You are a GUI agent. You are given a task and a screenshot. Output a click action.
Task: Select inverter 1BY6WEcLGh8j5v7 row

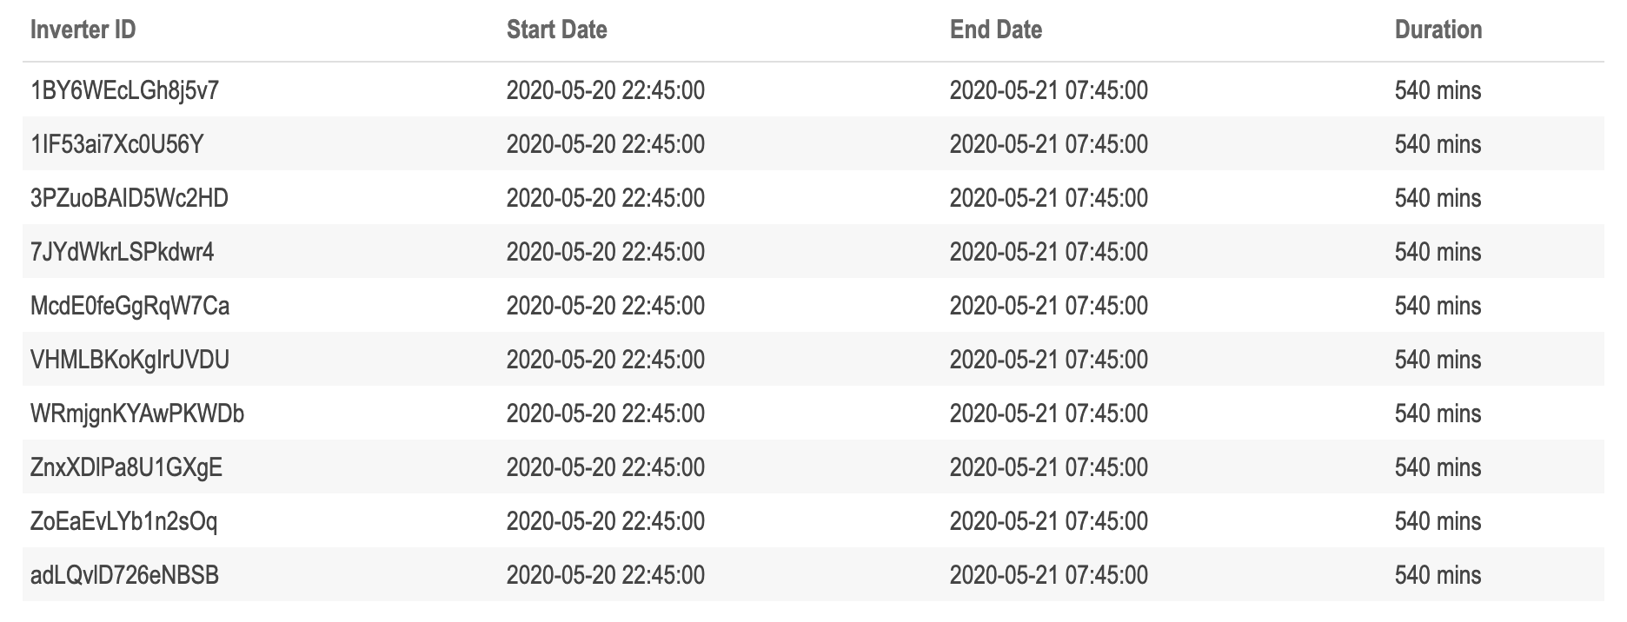[813, 90]
